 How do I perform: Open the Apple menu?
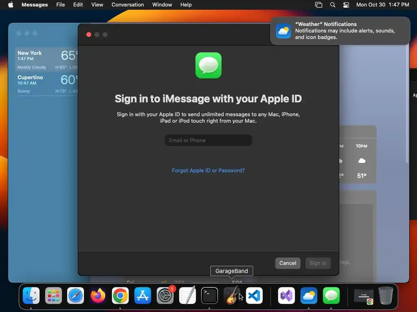(x=11, y=5)
